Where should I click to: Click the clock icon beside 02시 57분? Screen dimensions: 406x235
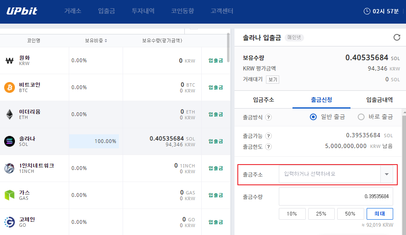click(367, 11)
